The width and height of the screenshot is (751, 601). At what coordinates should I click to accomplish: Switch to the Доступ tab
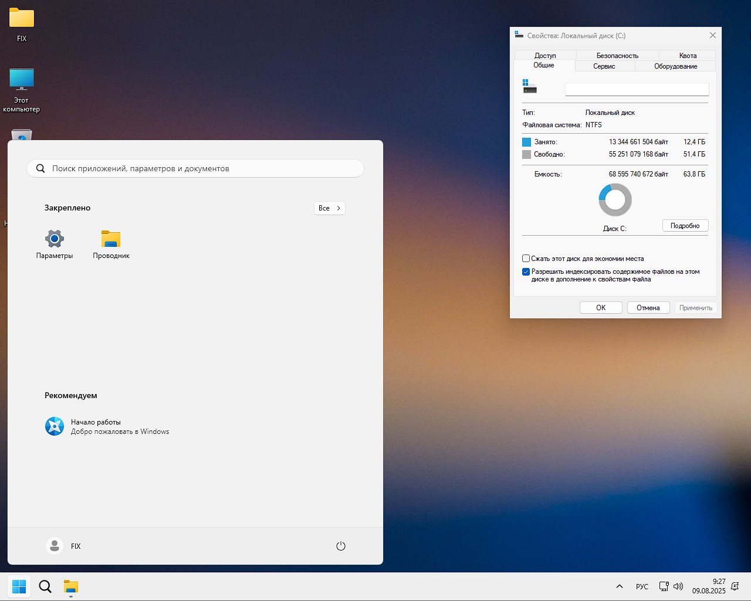pos(545,56)
